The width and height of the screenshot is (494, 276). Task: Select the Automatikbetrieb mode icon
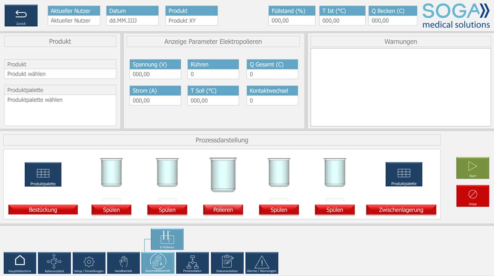[x=158, y=262]
